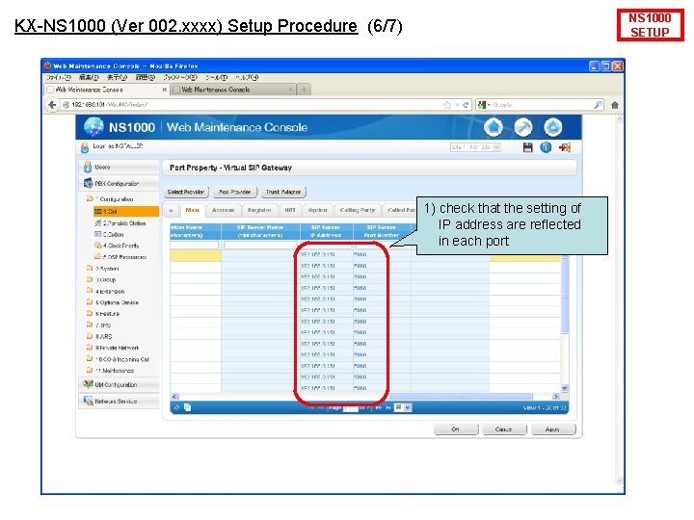Show the blue information icon
This screenshot has width=694, height=520.
point(546,147)
